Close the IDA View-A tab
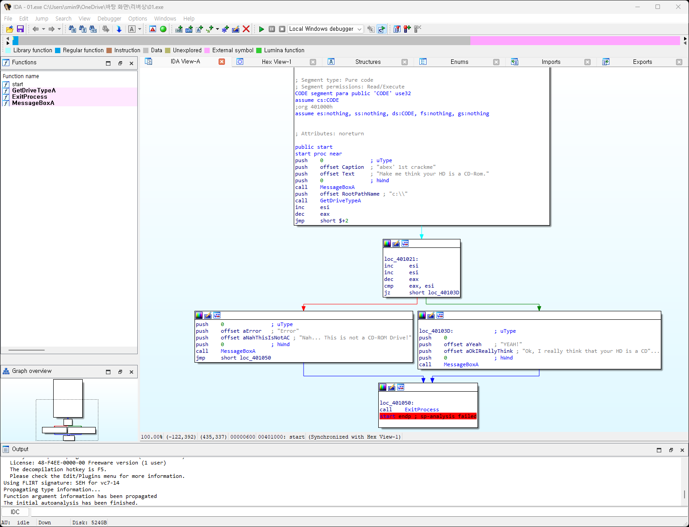 tap(222, 62)
